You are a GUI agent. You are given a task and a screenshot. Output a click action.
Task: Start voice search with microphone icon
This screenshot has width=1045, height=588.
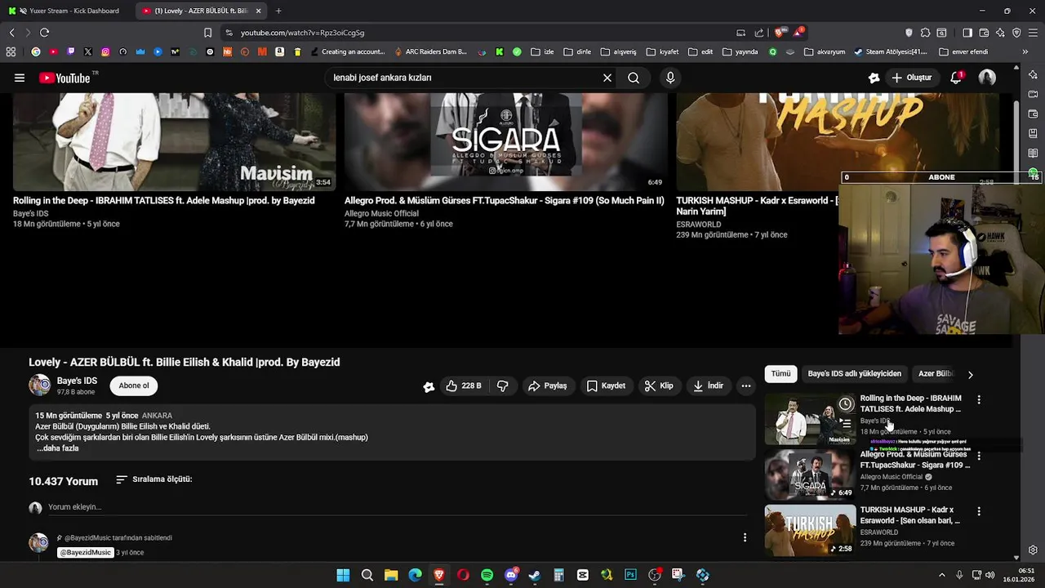point(670,78)
